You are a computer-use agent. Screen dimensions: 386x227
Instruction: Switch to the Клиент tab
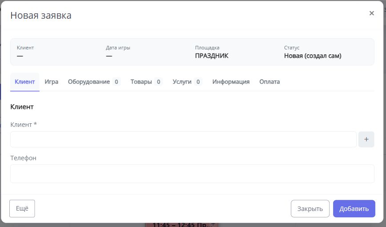tap(24, 82)
